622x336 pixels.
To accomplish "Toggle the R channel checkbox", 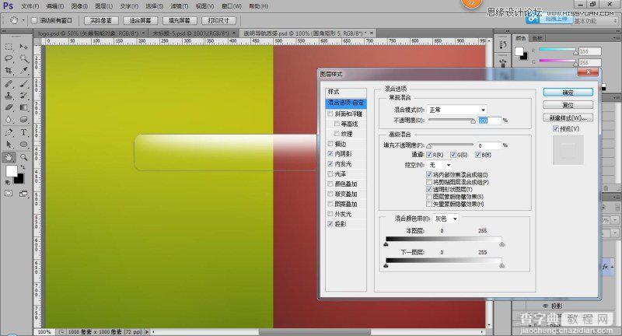I will tap(429, 155).
